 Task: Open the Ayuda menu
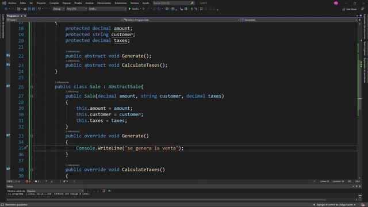coord(145,3)
